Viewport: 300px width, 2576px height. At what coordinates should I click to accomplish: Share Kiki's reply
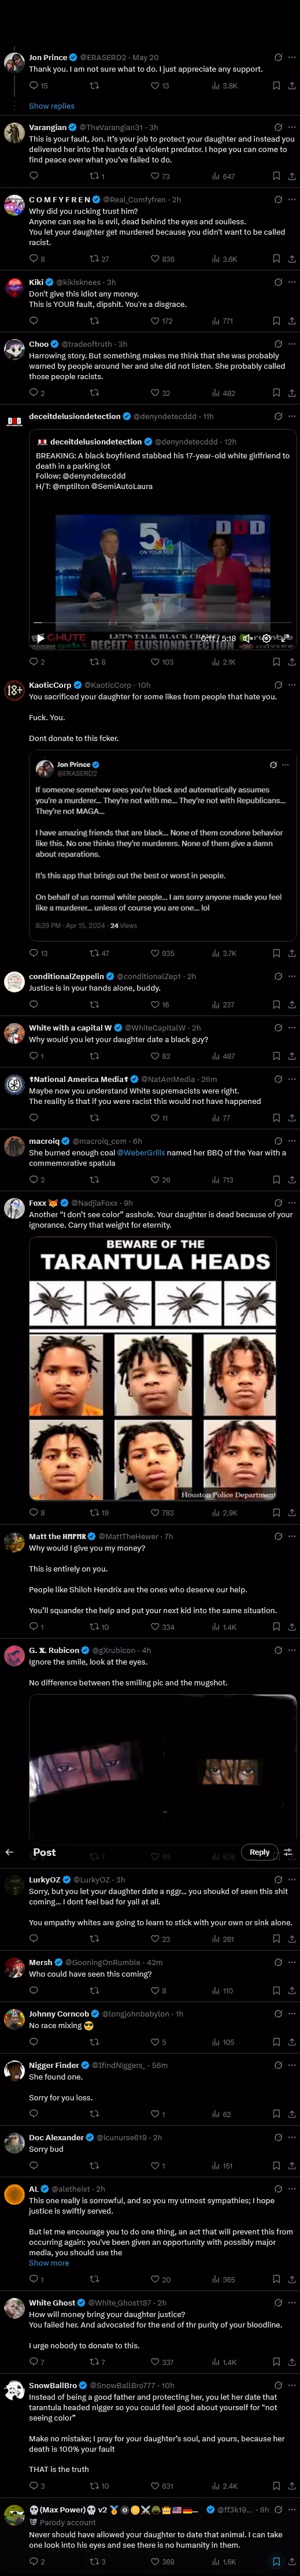(291, 321)
